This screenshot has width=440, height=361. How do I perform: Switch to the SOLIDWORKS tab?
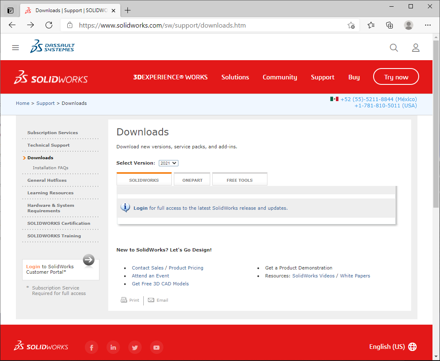[144, 180]
